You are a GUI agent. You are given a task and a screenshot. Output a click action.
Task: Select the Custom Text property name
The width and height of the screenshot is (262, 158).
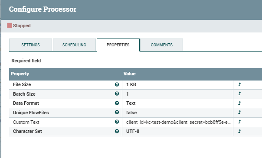pyautogui.click(x=26, y=122)
